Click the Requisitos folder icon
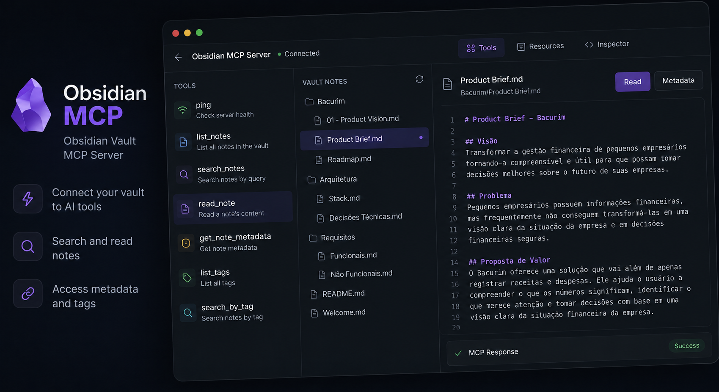Viewport: 719px width, 392px height. [x=313, y=238]
